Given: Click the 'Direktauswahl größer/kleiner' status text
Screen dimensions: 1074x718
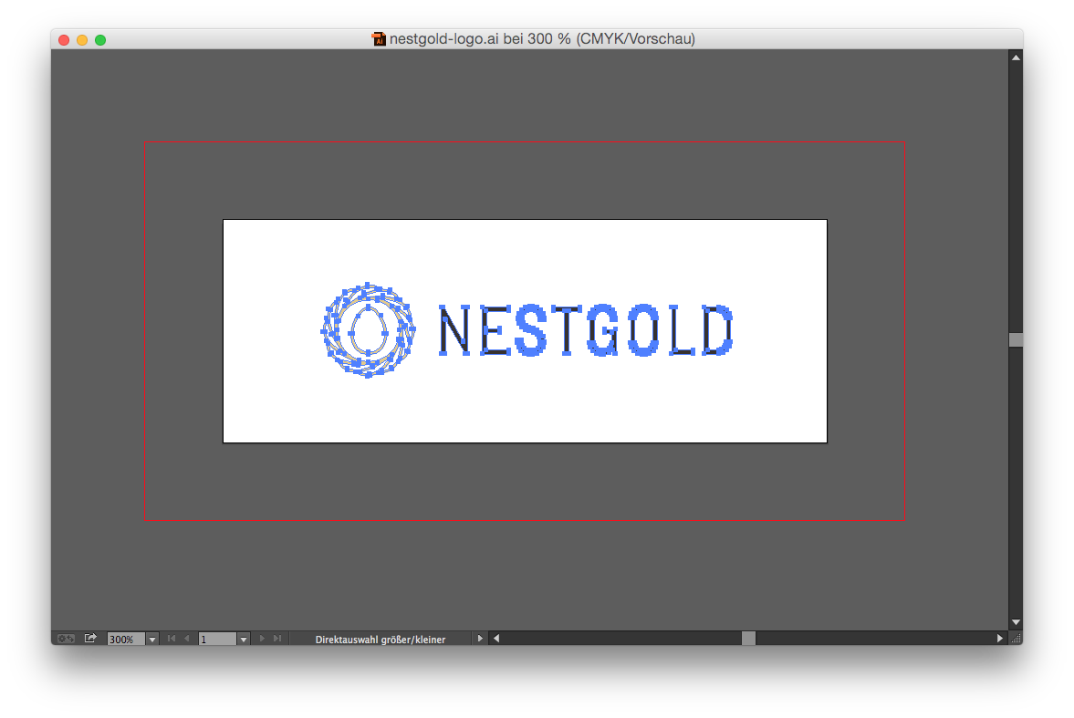Looking at the screenshot, I should pyautogui.click(x=381, y=640).
